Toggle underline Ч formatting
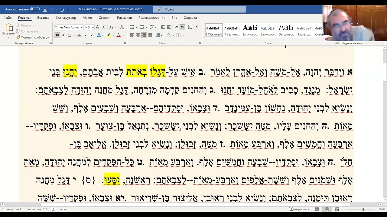This screenshot has height=217, width=387. (x=69, y=35)
